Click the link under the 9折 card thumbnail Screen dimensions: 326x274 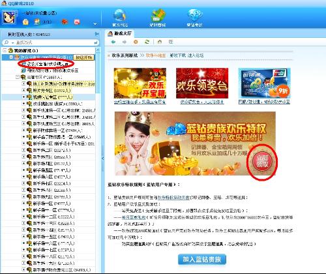[x=264, y=102]
